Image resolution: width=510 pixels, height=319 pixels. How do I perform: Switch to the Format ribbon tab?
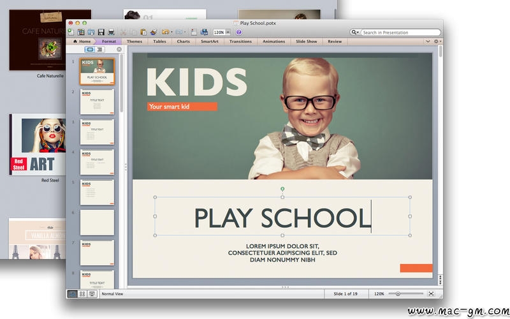(108, 41)
